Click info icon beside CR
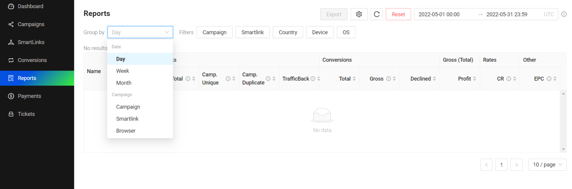The height and width of the screenshot is (189, 572). click(x=509, y=79)
